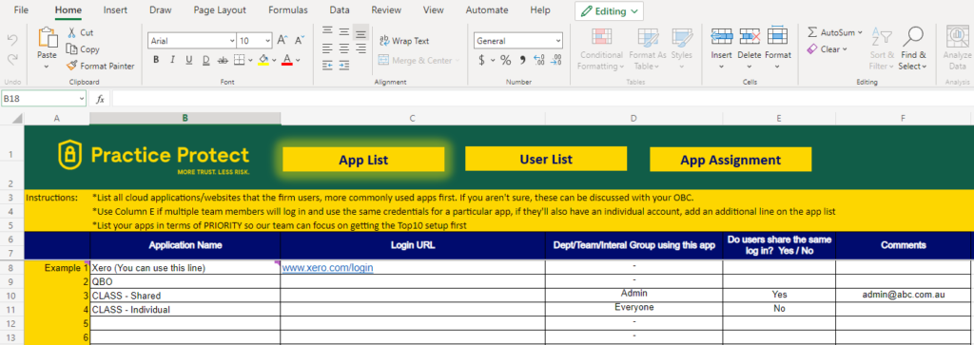Expand the borders dropdown arrow
974x345 pixels.
[250, 60]
